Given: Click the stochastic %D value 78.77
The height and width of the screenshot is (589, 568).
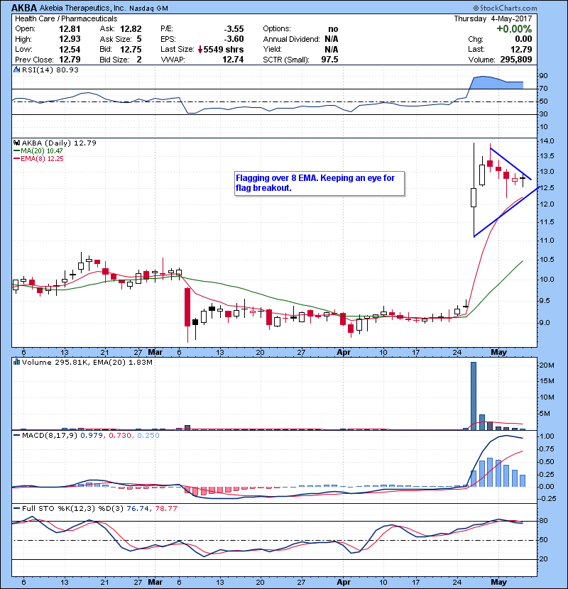Looking at the screenshot, I should coord(165,509).
